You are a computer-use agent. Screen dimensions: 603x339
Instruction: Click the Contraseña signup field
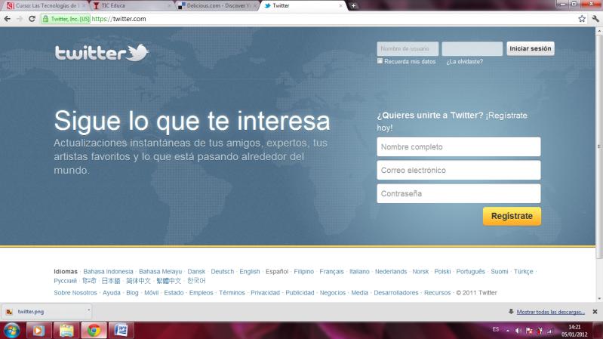click(x=459, y=193)
